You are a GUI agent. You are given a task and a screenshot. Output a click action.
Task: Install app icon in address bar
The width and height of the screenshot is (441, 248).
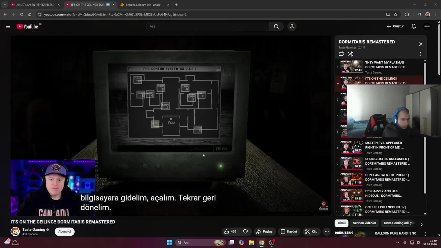point(388,14)
